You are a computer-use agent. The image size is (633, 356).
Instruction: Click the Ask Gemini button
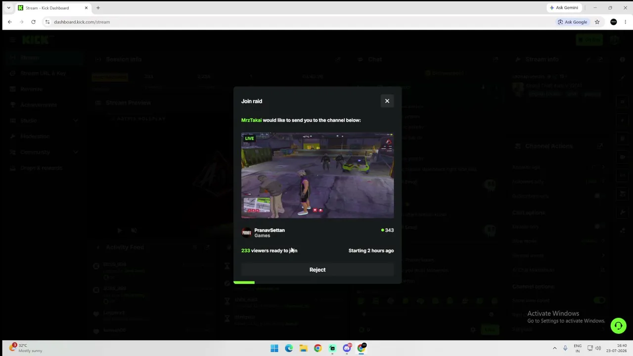(x=564, y=8)
